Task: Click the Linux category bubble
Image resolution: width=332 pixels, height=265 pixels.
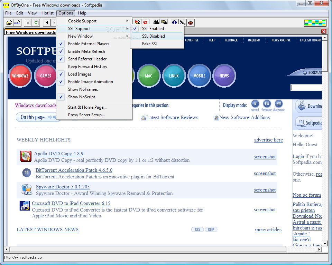Action: tap(174, 76)
